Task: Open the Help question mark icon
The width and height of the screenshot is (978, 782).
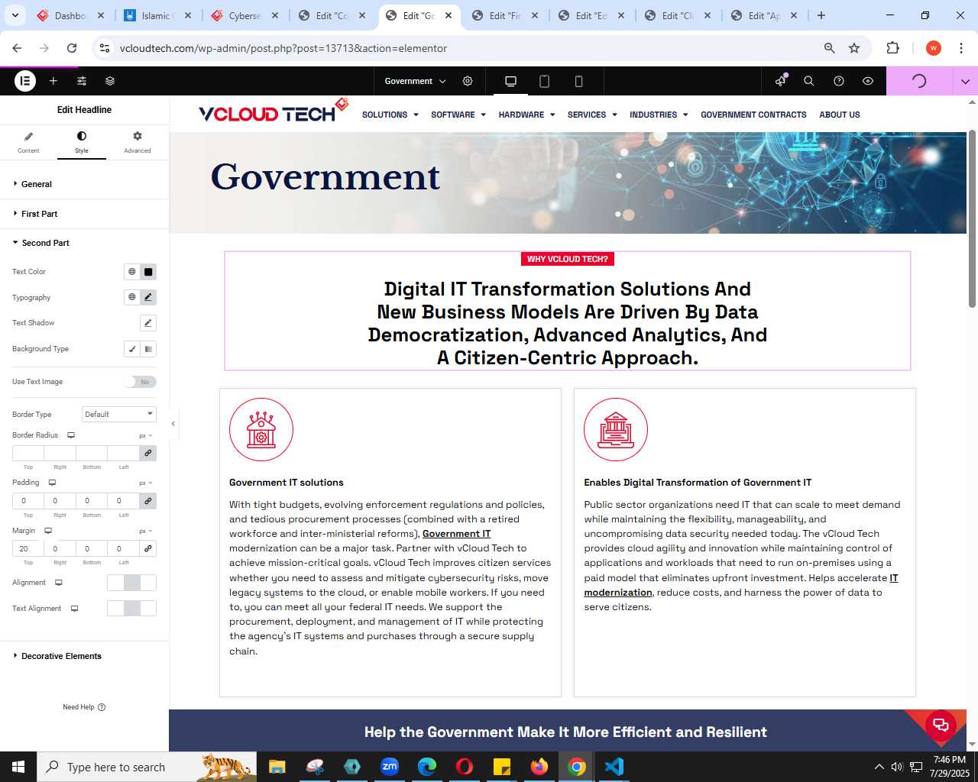Action: (839, 81)
